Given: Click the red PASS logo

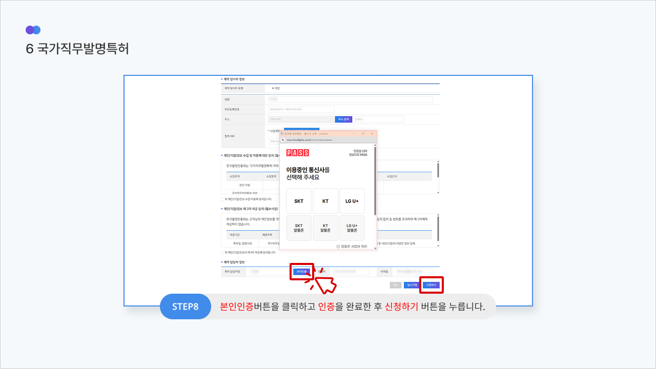Looking at the screenshot, I should [298, 153].
